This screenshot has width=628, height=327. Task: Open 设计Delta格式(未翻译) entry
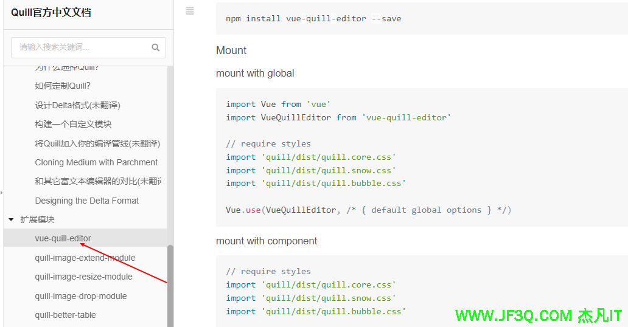[x=77, y=105]
